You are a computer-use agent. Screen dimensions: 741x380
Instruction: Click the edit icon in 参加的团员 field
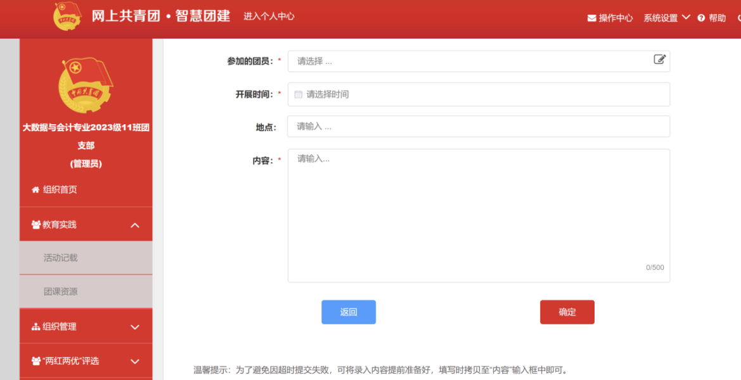click(659, 60)
